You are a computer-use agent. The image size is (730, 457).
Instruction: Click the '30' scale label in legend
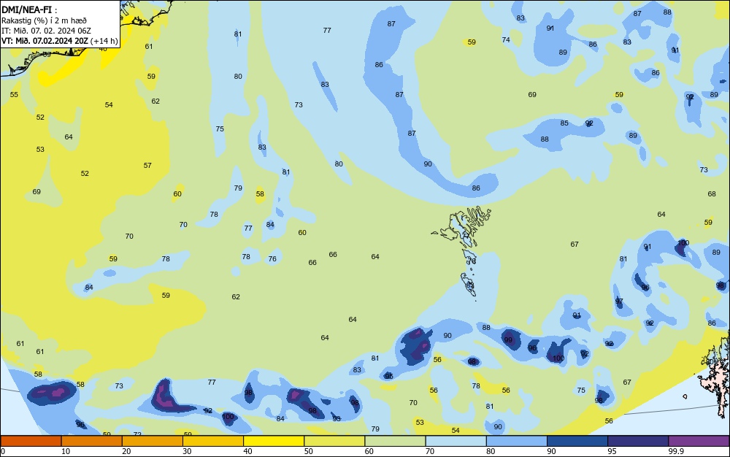(x=187, y=451)
